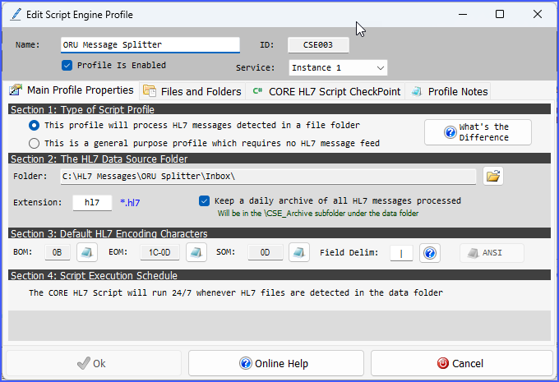559x382 pixels.
Task: Click the Name input field
Action: point(150,45)
